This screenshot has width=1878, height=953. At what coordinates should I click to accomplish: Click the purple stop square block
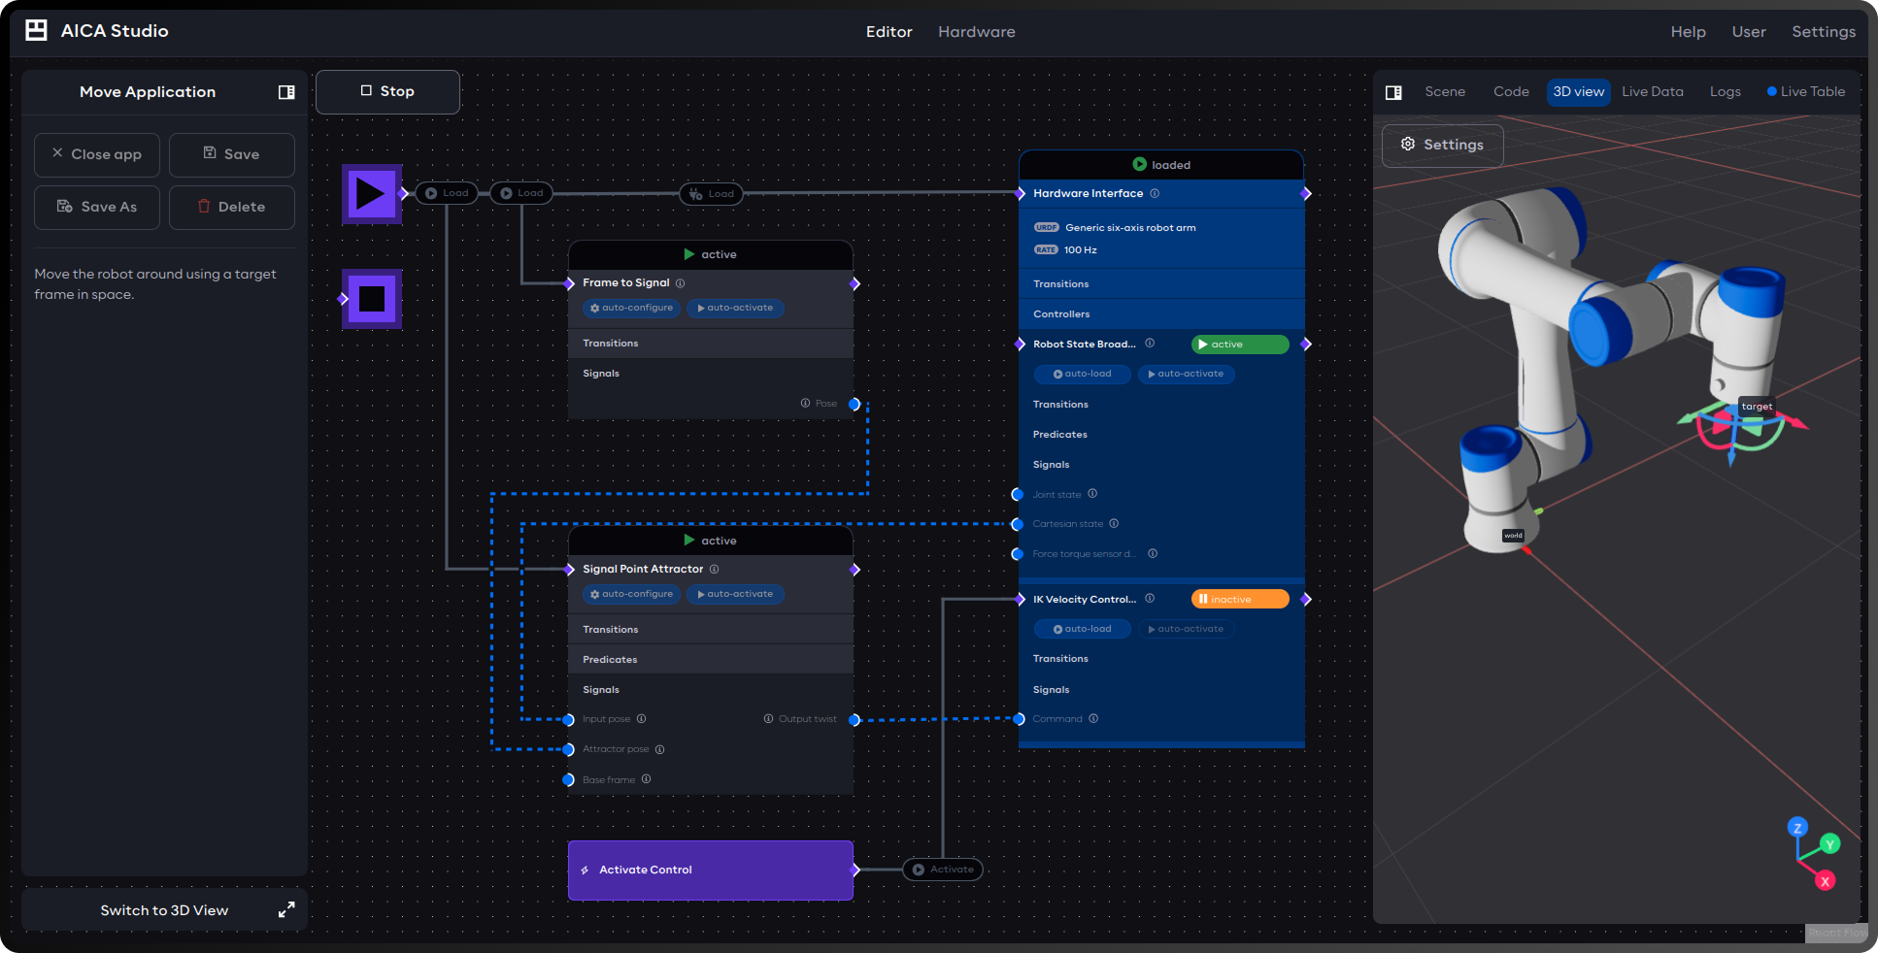372,299
